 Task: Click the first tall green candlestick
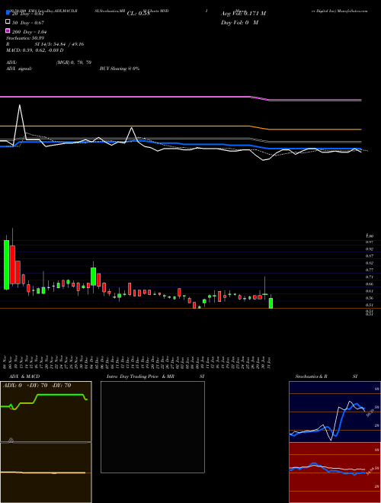[6, 264]
